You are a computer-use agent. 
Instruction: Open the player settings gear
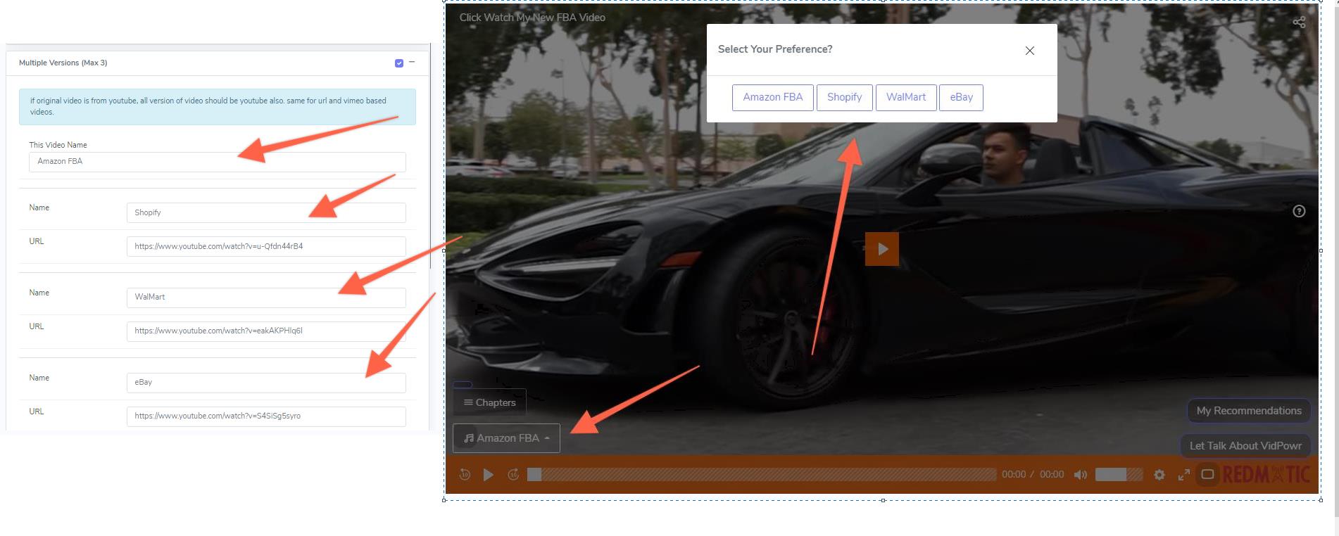click(x=1159, y=475)
